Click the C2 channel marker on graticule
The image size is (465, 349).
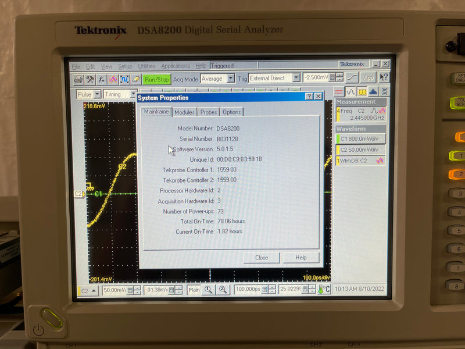80,194
